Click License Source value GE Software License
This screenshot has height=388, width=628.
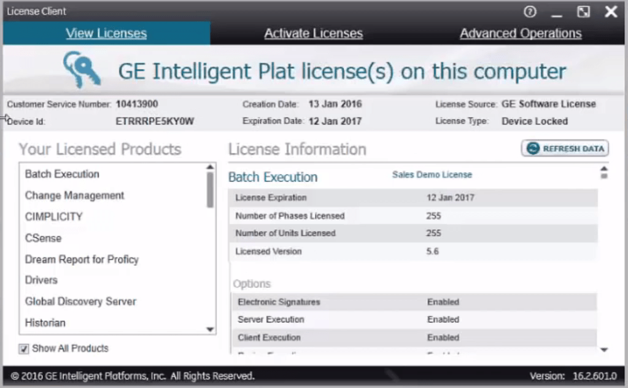pyautogui.click(x=549, y=104)
